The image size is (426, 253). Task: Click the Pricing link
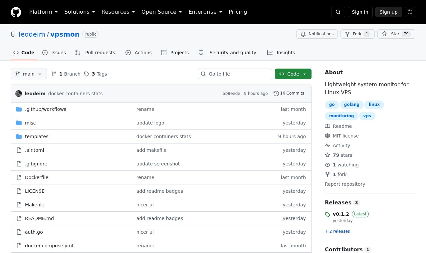coord(238,12)
